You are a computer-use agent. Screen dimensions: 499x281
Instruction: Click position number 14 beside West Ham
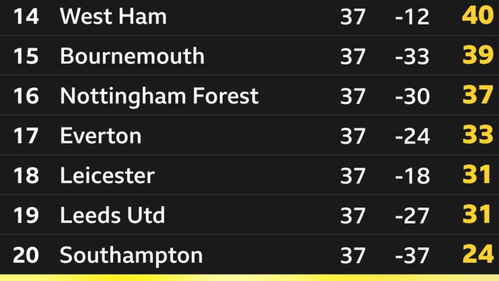[x=26, y=17]
